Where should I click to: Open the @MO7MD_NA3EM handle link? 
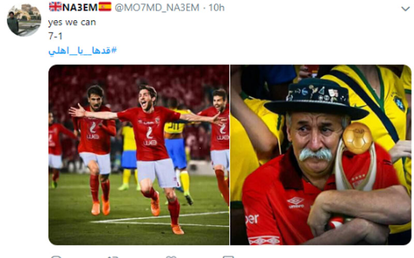point(157,7)
